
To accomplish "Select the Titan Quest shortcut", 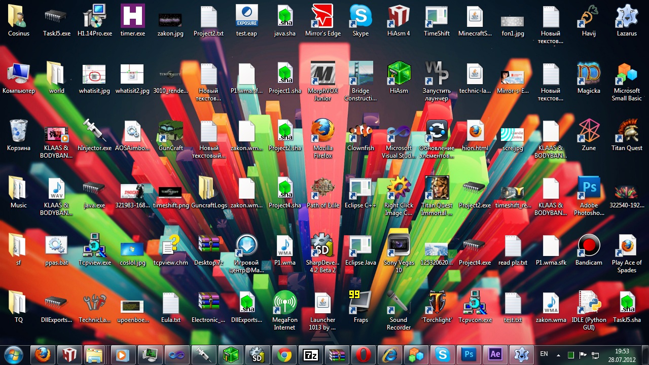I will click(x=627, y=132).
